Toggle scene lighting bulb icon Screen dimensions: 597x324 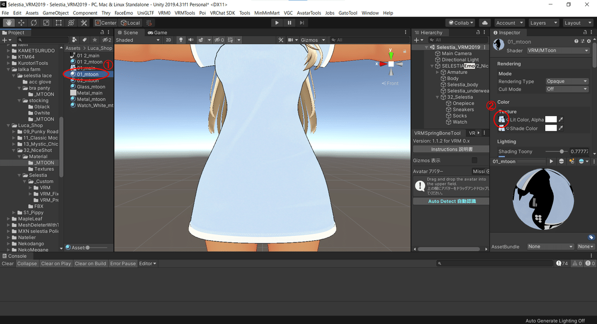click(181, 40)
